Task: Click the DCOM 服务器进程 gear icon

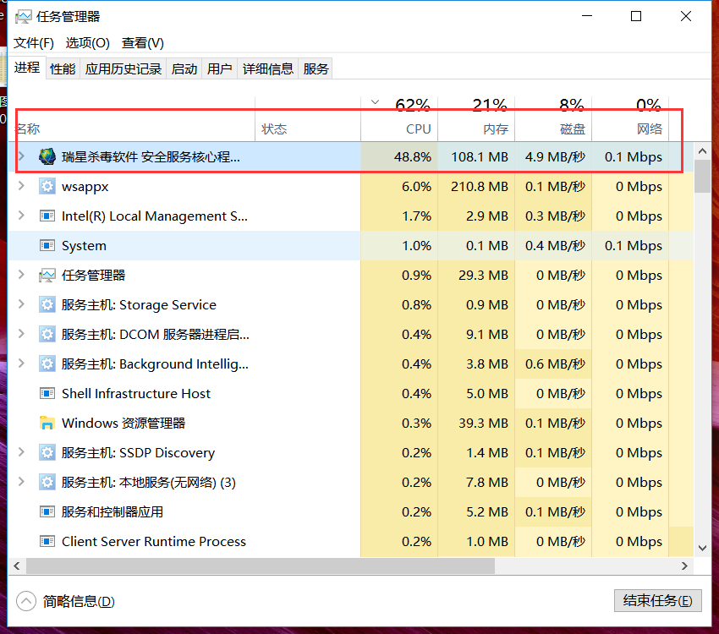Action: pos(47,335)
